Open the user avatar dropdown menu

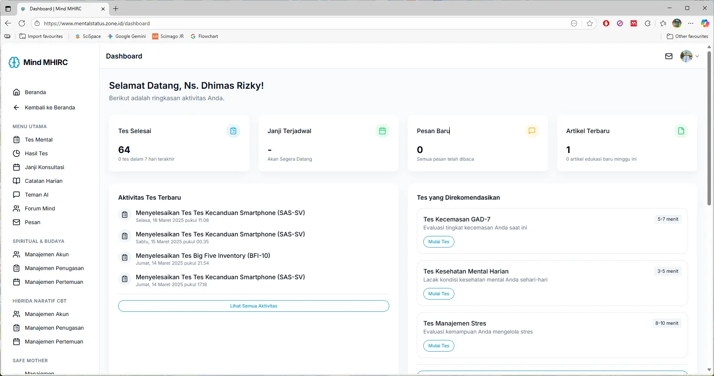[x=690, y=56]
